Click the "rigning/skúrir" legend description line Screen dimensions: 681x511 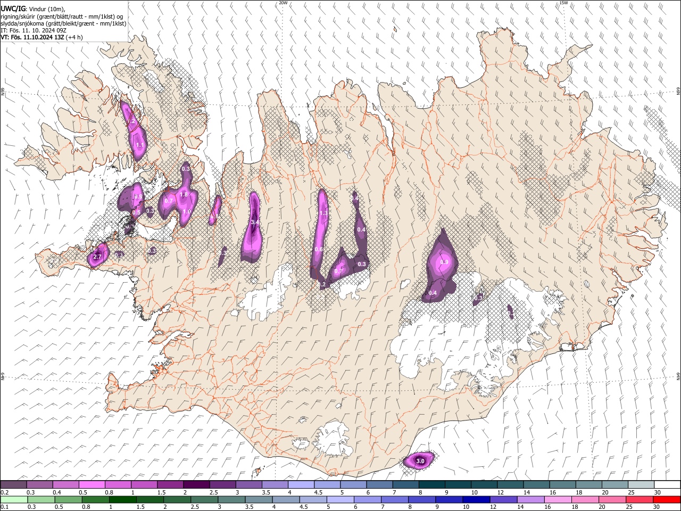pyautogui.click(x=62, y=17)
